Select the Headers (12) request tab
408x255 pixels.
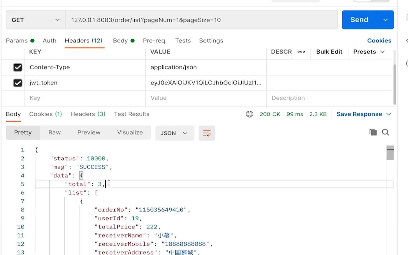[84, 41]
